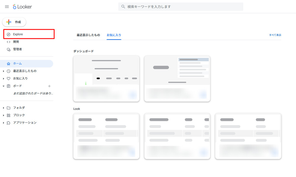Expand 最近表示したもの in sidebar
This screenshot has height=177, width=296.
3,71
